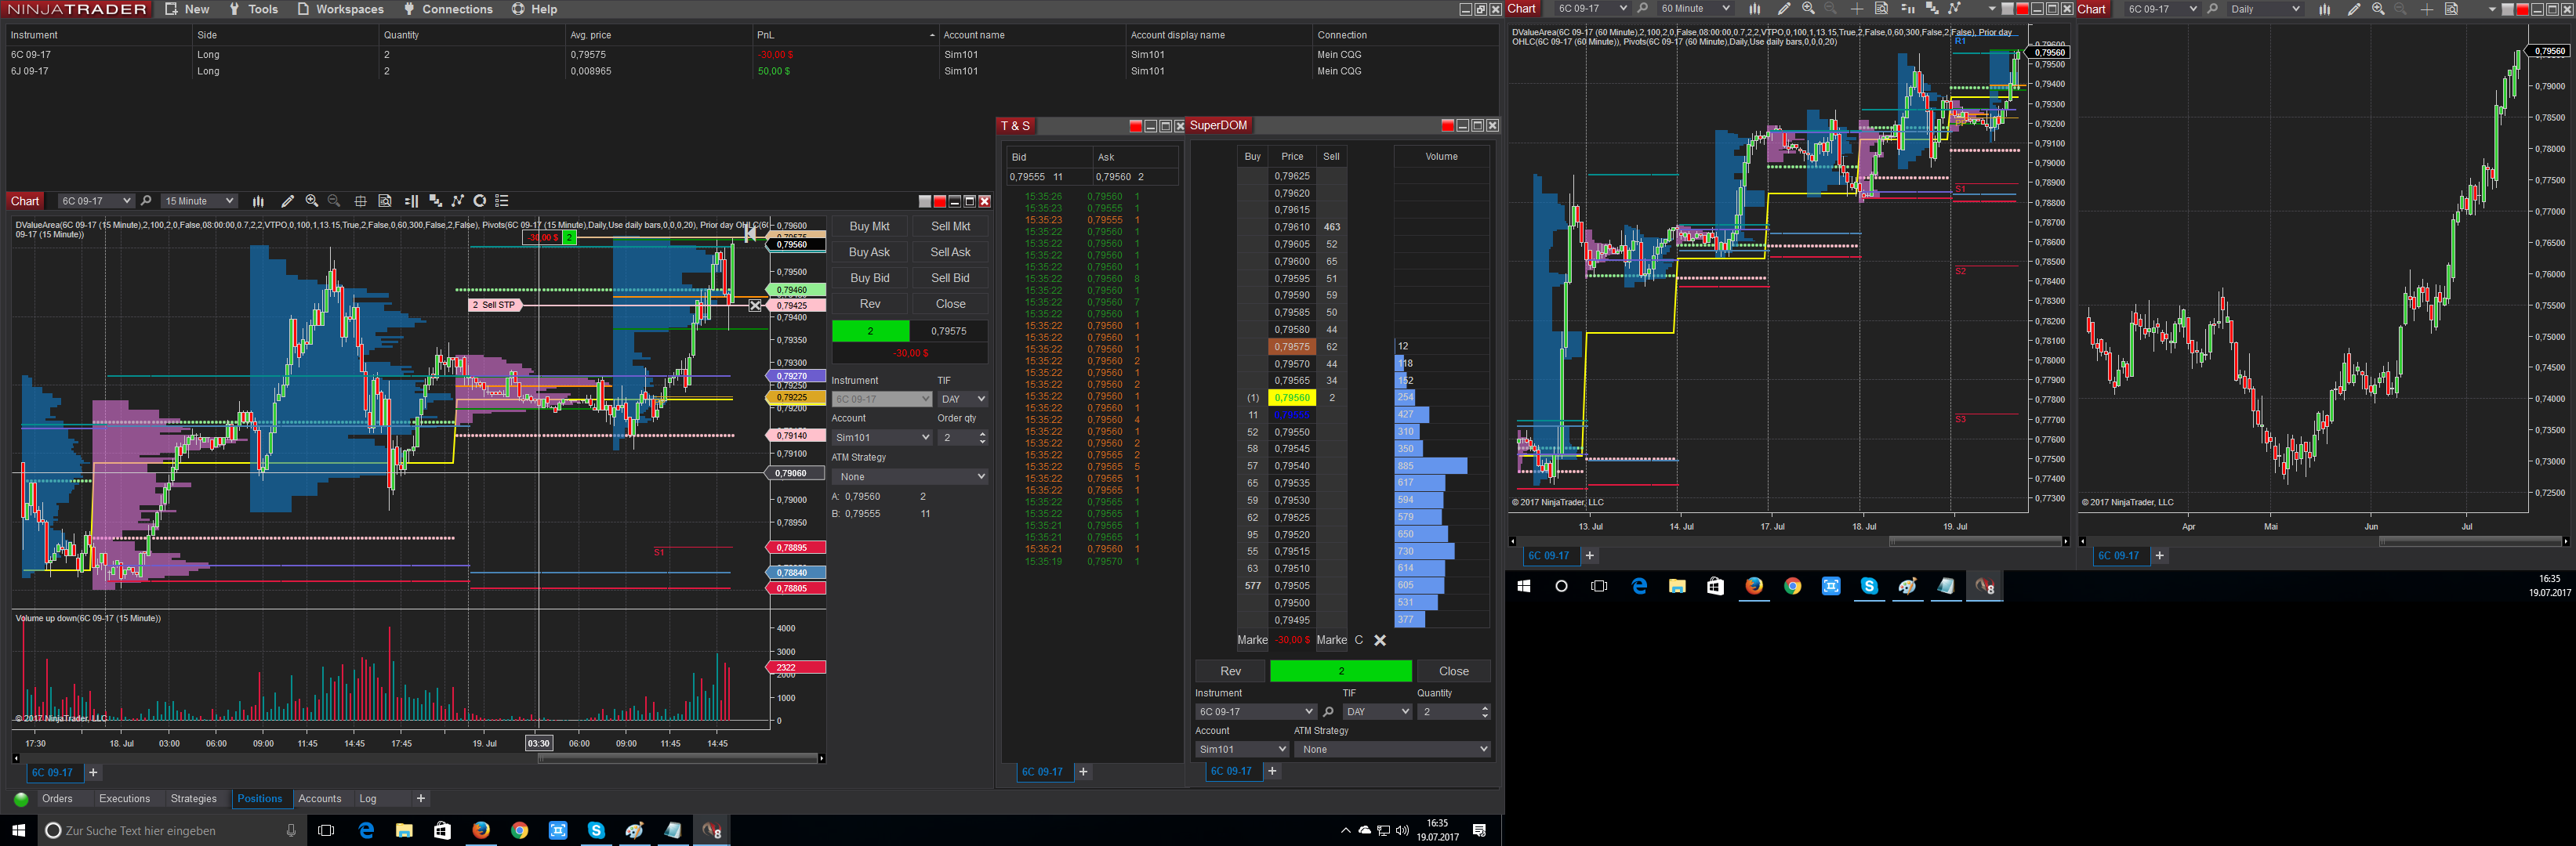Open Windows notification center icon
The width and height of the screenshot is (2576, 846).
[x=1480, y=830]
